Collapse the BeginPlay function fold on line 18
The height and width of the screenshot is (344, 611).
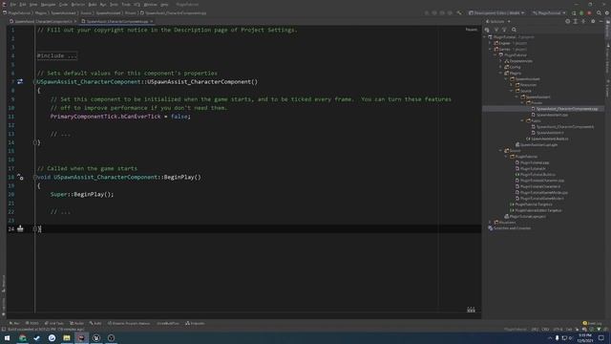(34, 177)
